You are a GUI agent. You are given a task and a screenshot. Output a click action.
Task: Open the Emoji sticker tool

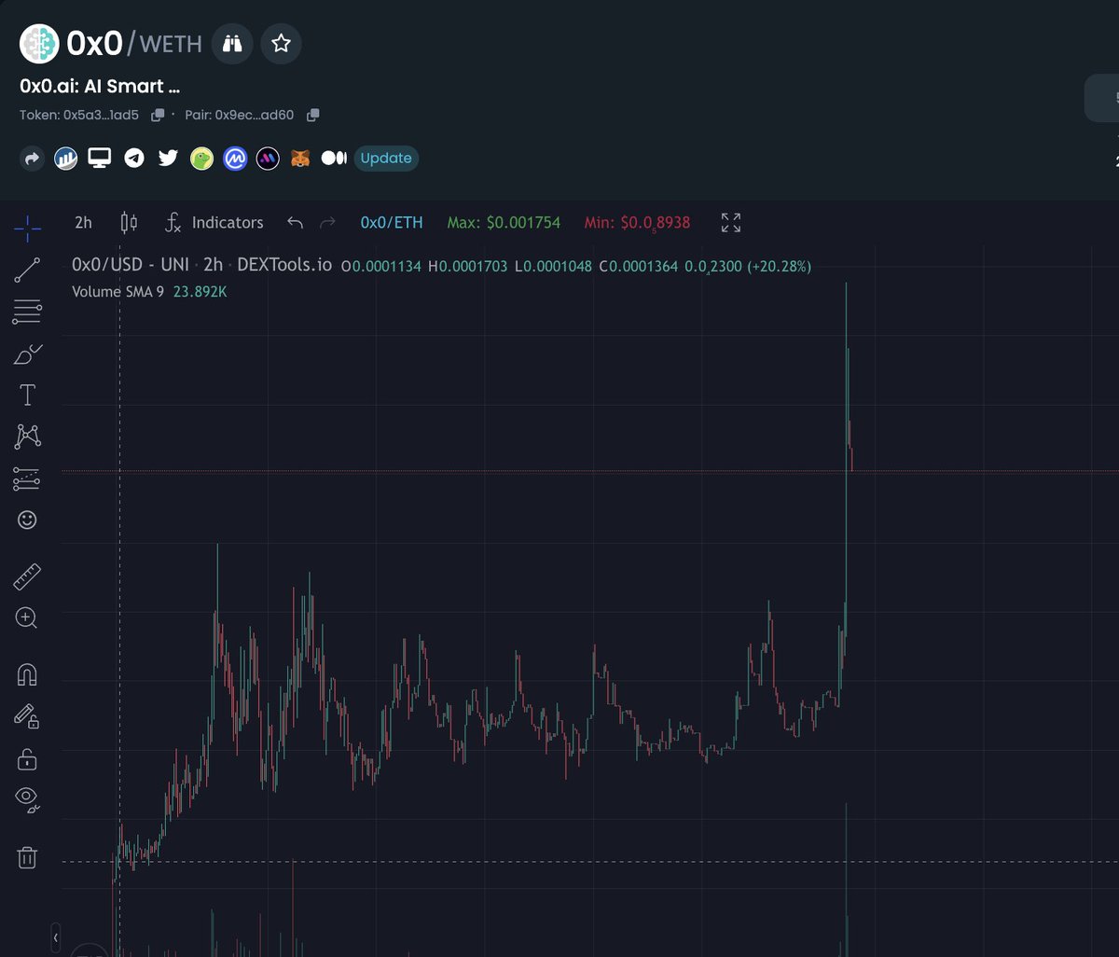pos(27,520)
